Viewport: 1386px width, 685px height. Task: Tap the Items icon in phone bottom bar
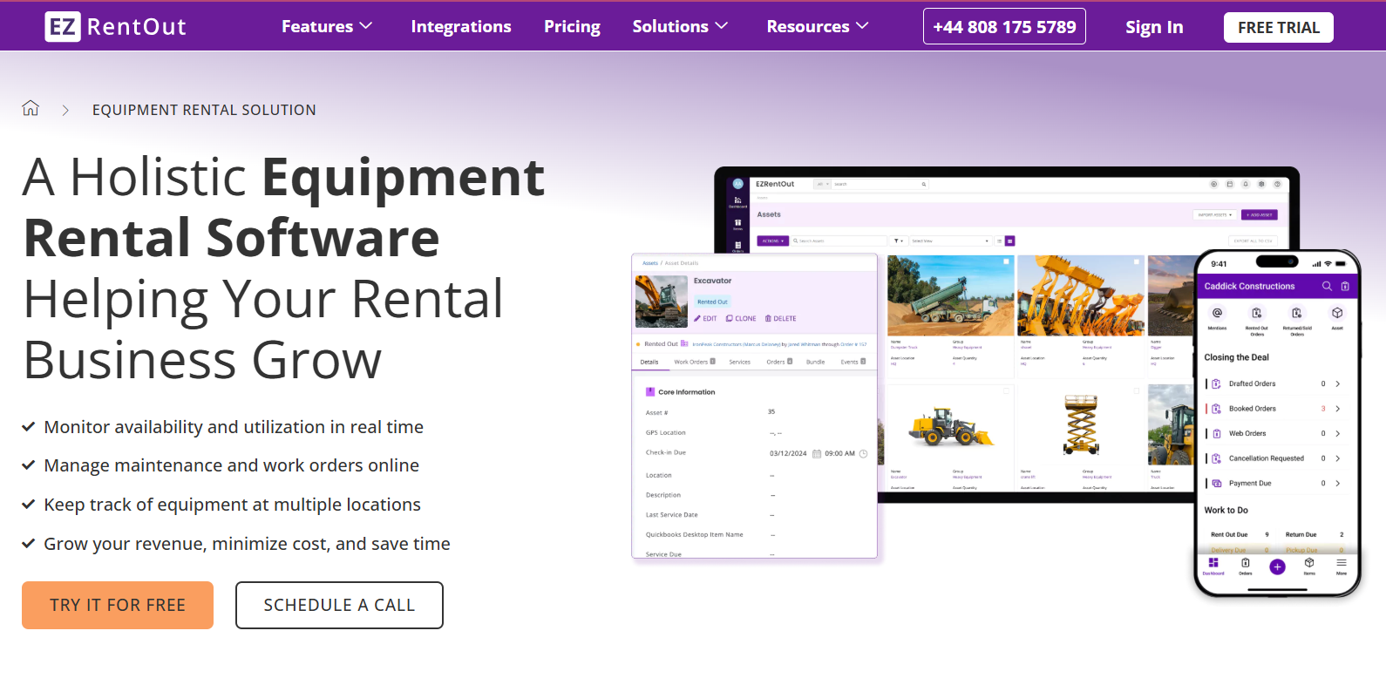coord(1309,563)
